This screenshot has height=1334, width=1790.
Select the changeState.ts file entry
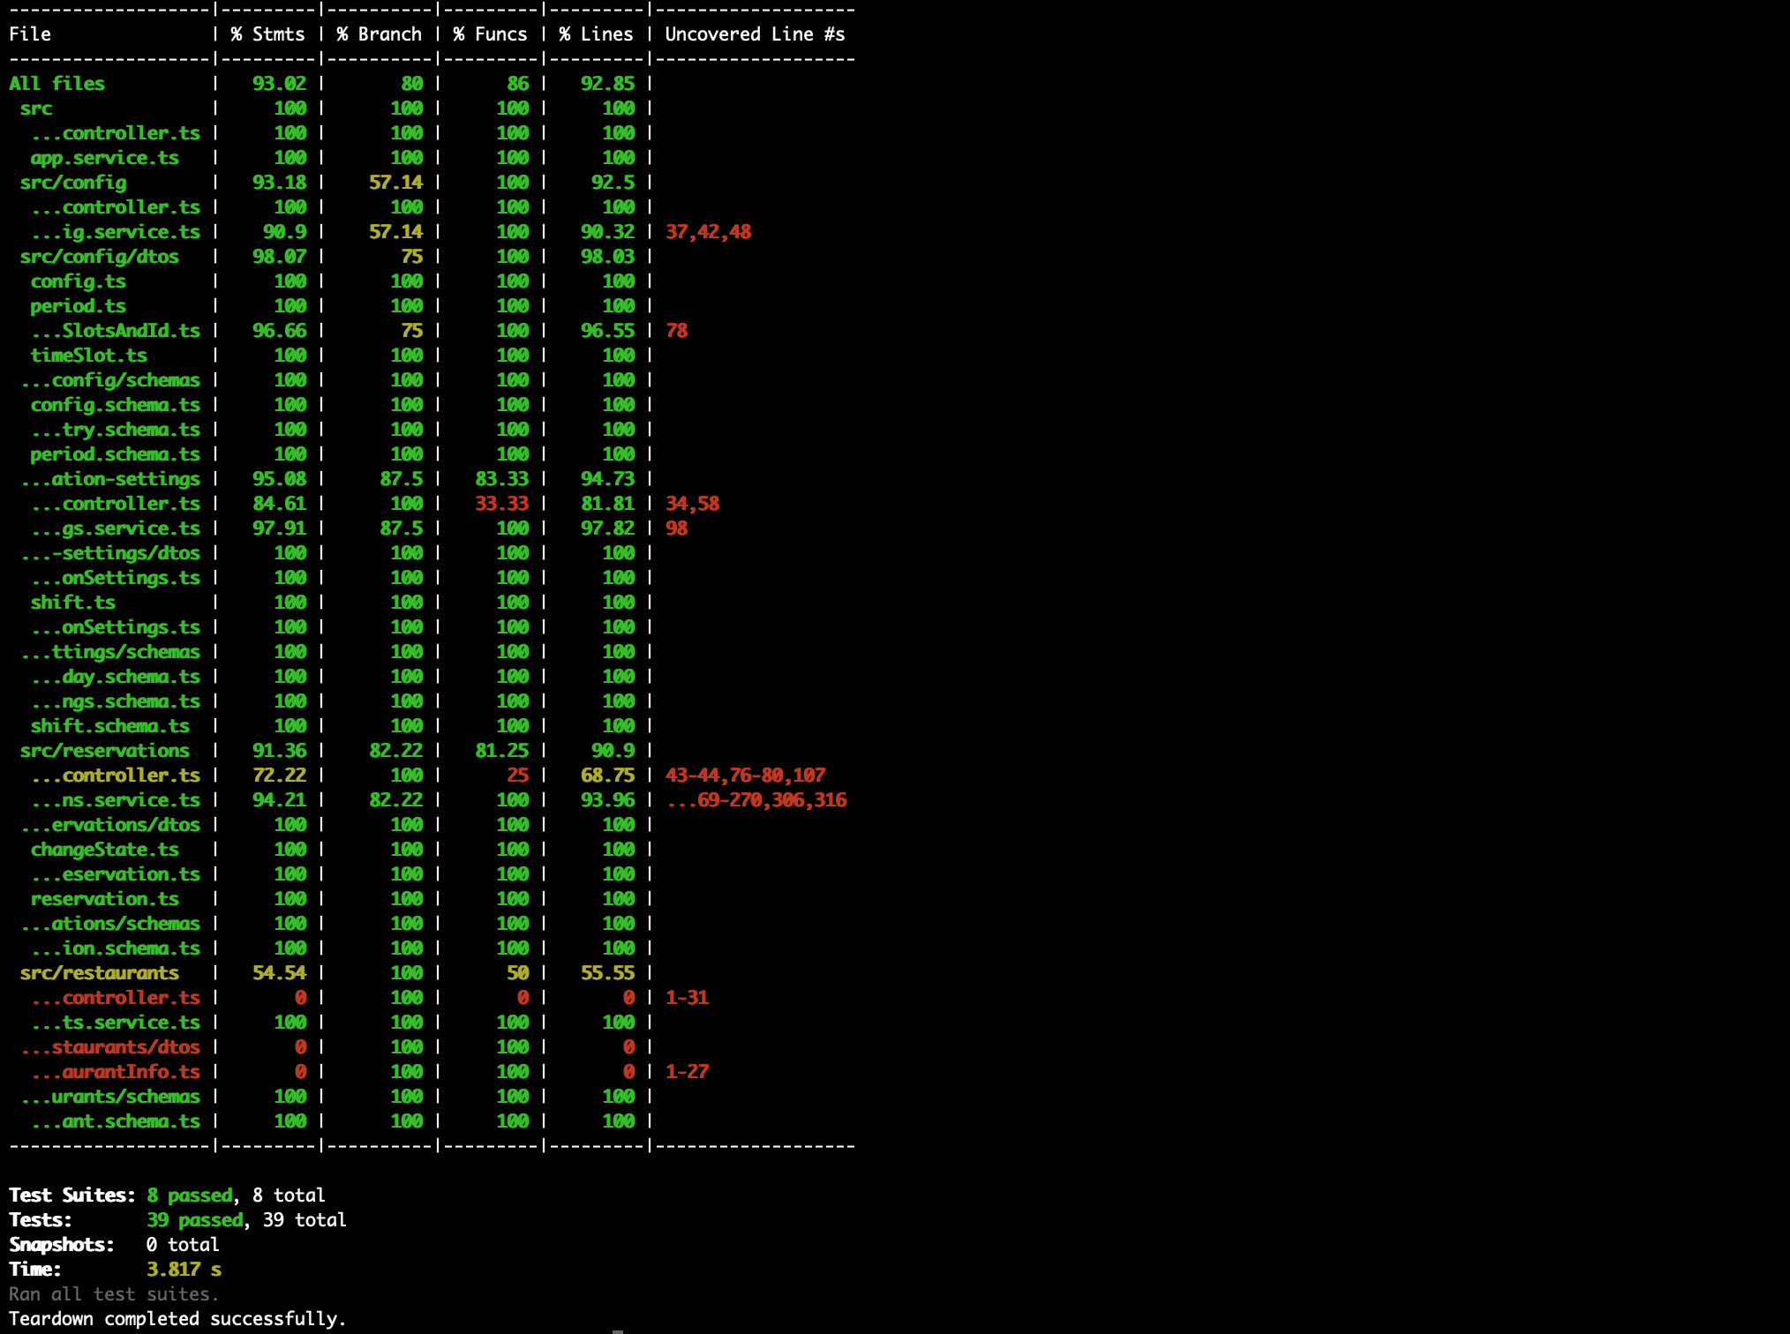pos(104,850)
